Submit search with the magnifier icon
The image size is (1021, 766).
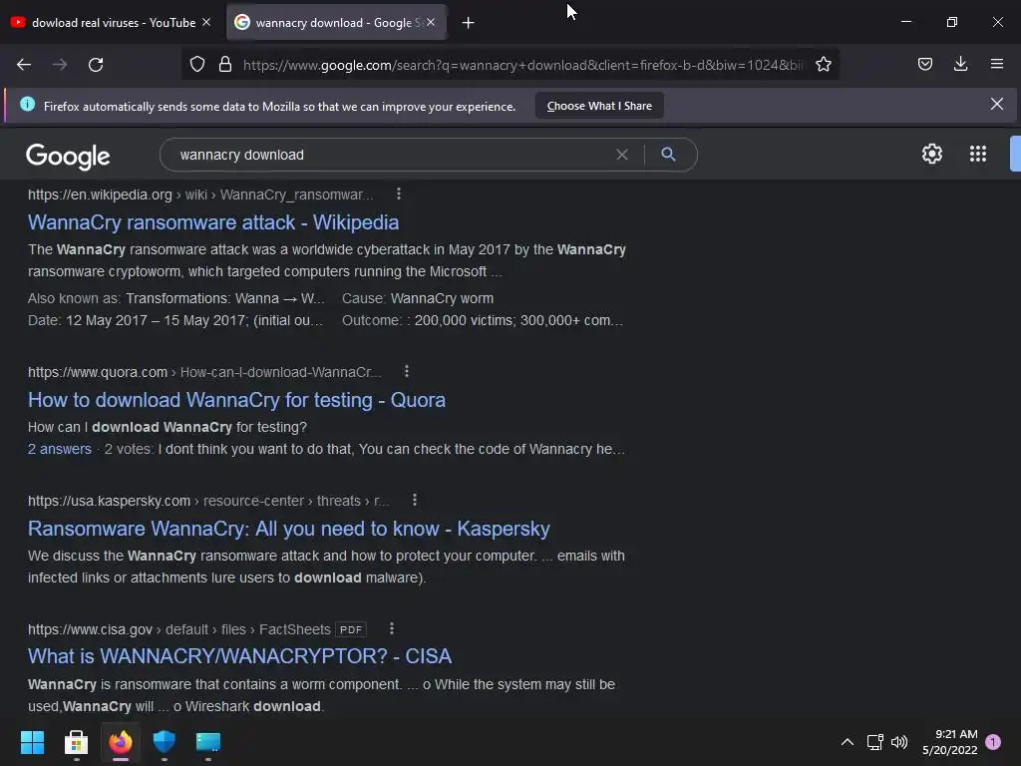pyautogui.click(x=668, y=155)
